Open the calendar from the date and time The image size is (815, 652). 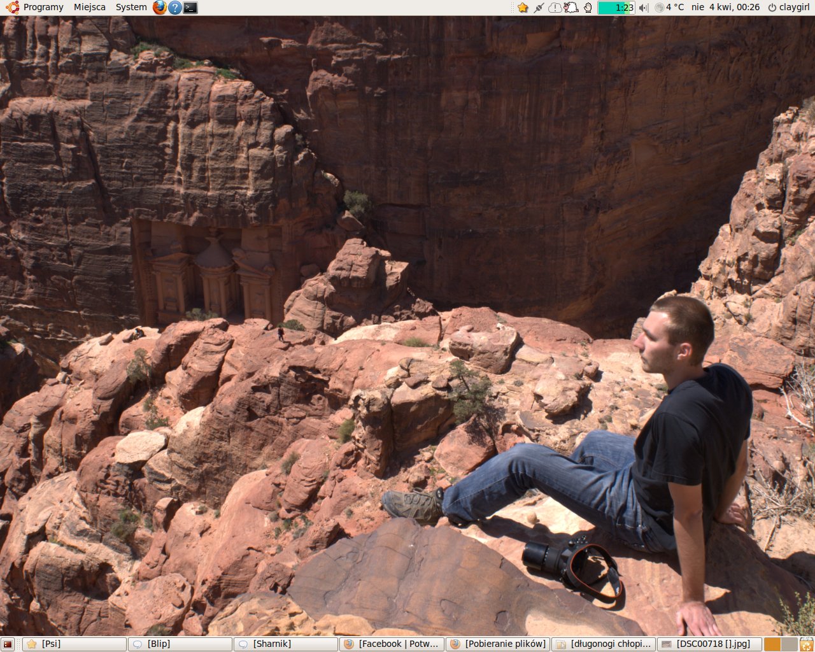(x=725, y=8)
